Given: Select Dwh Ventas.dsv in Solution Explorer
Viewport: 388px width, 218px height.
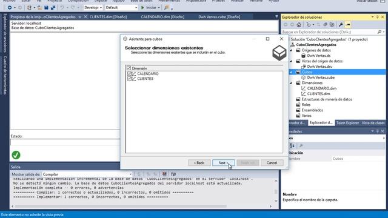Looking at the screenshot, I should click(x=319, y=67).
